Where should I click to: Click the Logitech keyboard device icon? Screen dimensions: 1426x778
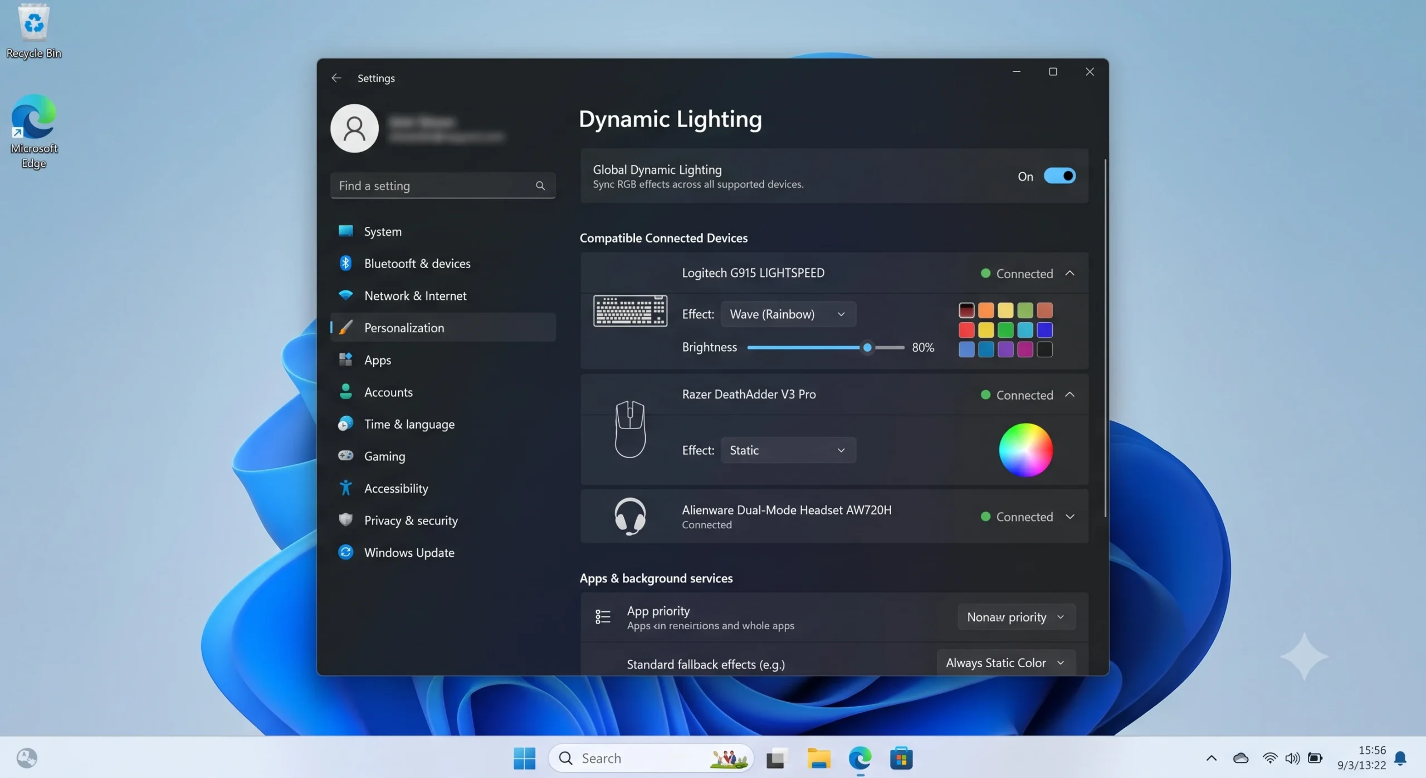tap(630, 310)
